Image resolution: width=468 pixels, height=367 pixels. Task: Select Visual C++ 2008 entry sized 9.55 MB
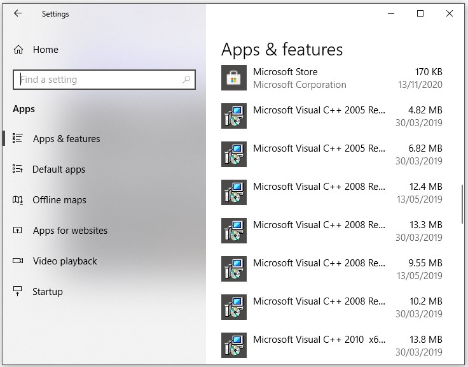point(331,269)
